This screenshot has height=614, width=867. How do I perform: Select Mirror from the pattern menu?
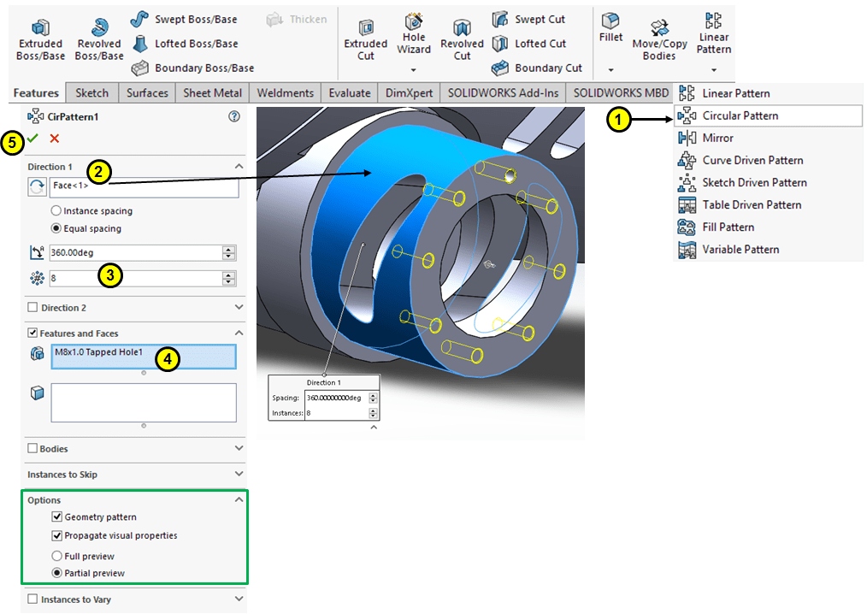(x=717, y=138)
